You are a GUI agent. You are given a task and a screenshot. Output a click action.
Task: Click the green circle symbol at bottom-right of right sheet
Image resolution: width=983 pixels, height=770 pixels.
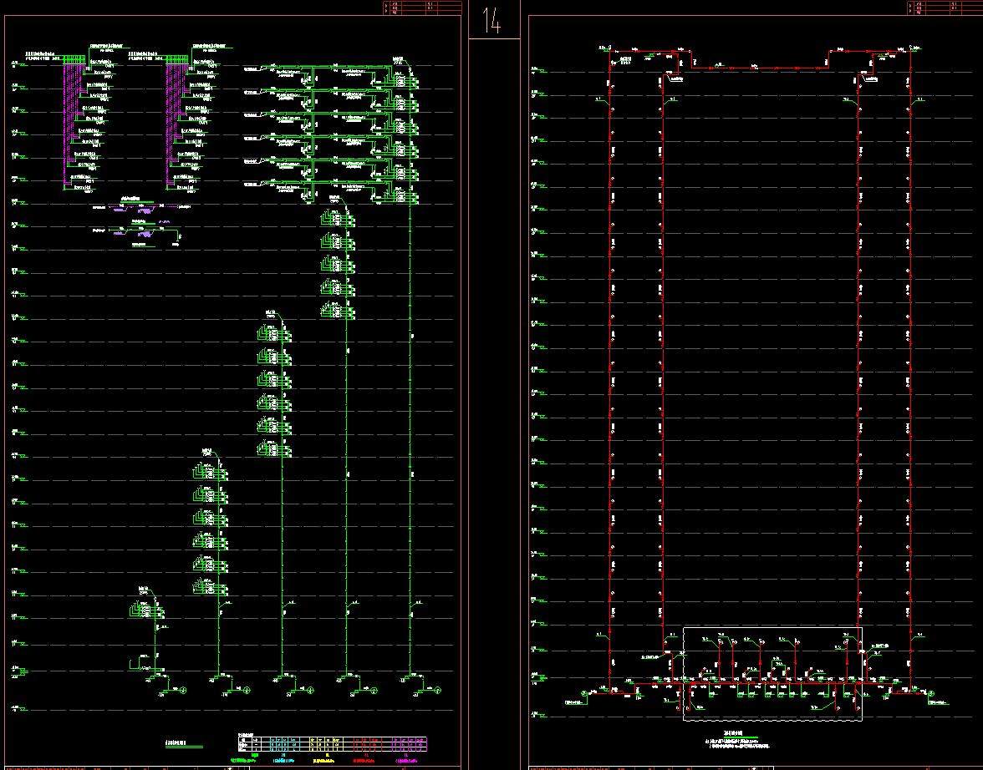(932, 692)
